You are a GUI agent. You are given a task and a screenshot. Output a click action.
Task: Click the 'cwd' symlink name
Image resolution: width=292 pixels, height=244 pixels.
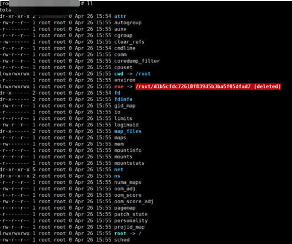[119, 74]
